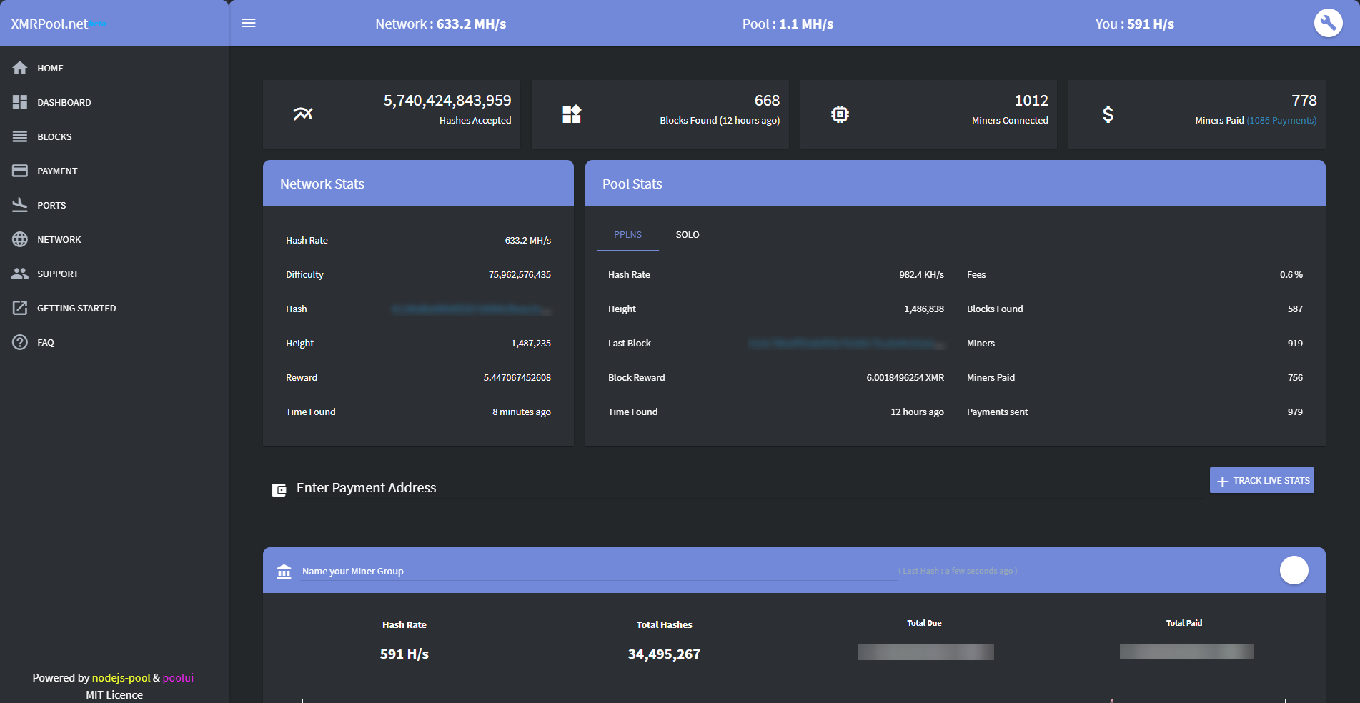This screenshot has height=703, width=1360.
Task: Click the Block Reward 6.0018496254 XMR
Action: [x=905, y=378]
